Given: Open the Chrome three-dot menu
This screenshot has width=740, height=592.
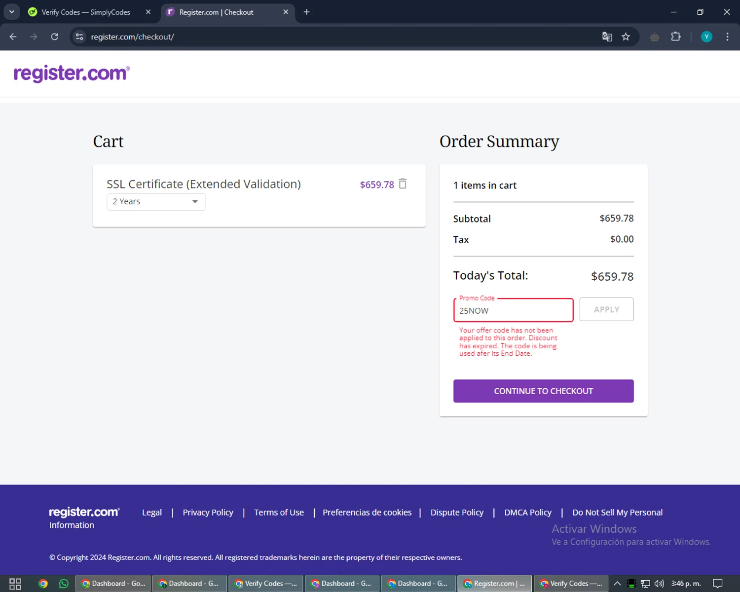Looking at the screenshot, I should coord(727,37).
